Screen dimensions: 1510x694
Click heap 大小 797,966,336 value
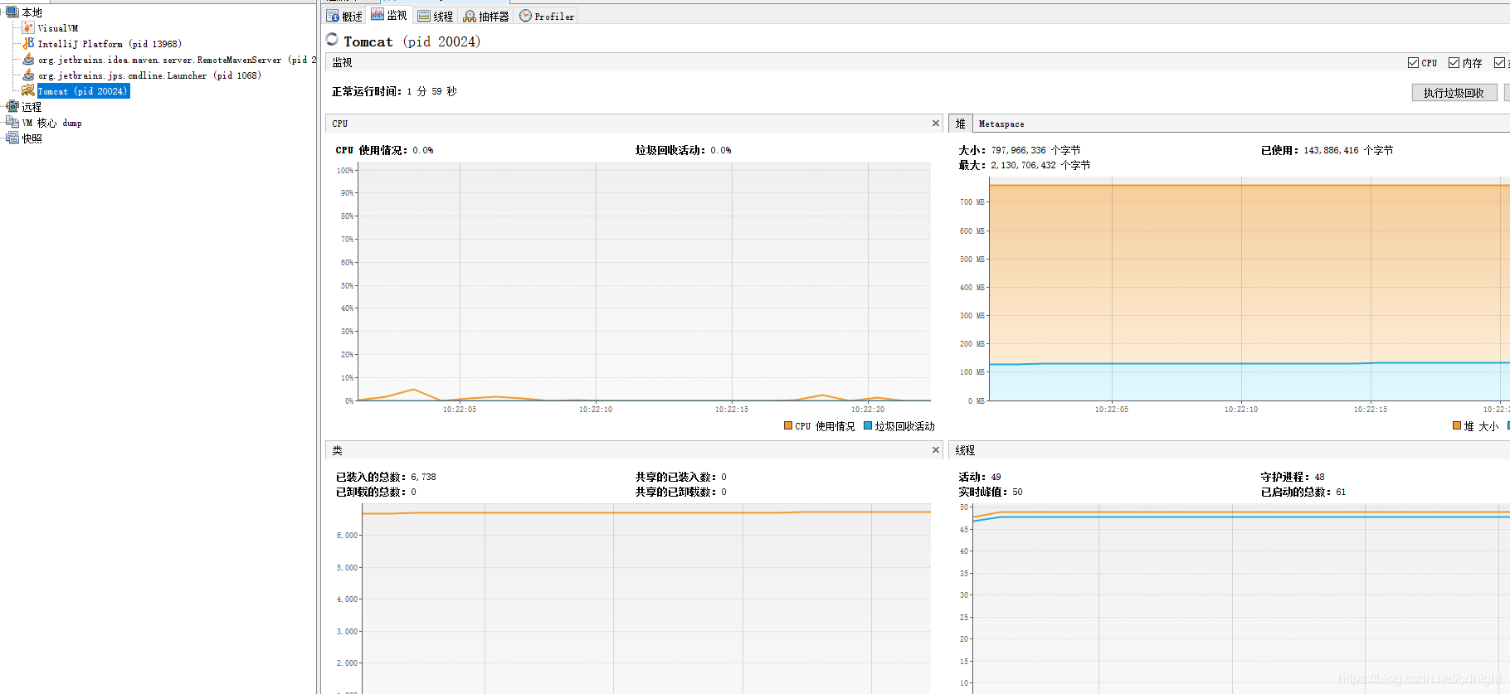coord(1019,150)
